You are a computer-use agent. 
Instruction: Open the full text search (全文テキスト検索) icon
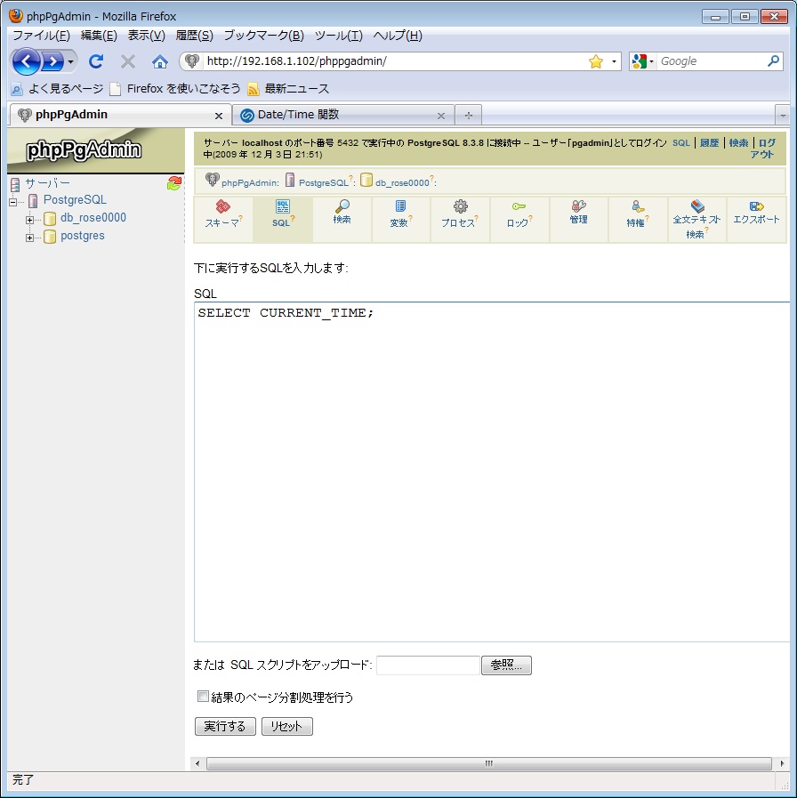(x=697, y=206)
